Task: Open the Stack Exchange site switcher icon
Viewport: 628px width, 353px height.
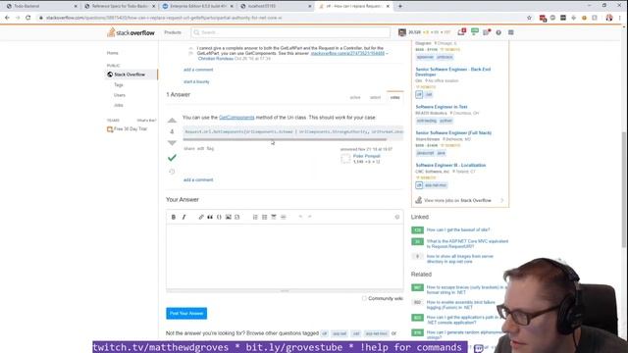Action: (511, 32)
